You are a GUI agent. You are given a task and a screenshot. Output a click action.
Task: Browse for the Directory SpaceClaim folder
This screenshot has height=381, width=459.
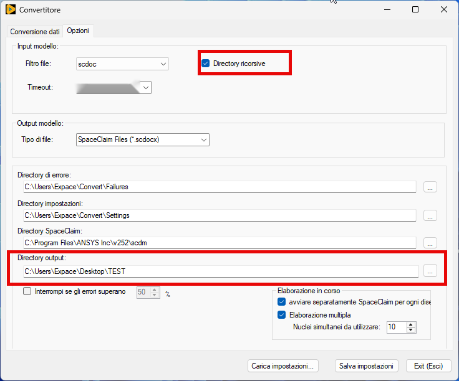tap(430, 243)
